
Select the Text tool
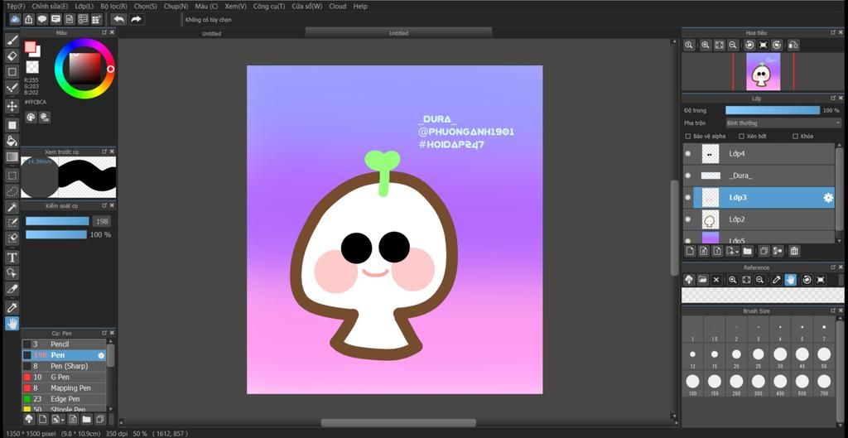[12, 257]
